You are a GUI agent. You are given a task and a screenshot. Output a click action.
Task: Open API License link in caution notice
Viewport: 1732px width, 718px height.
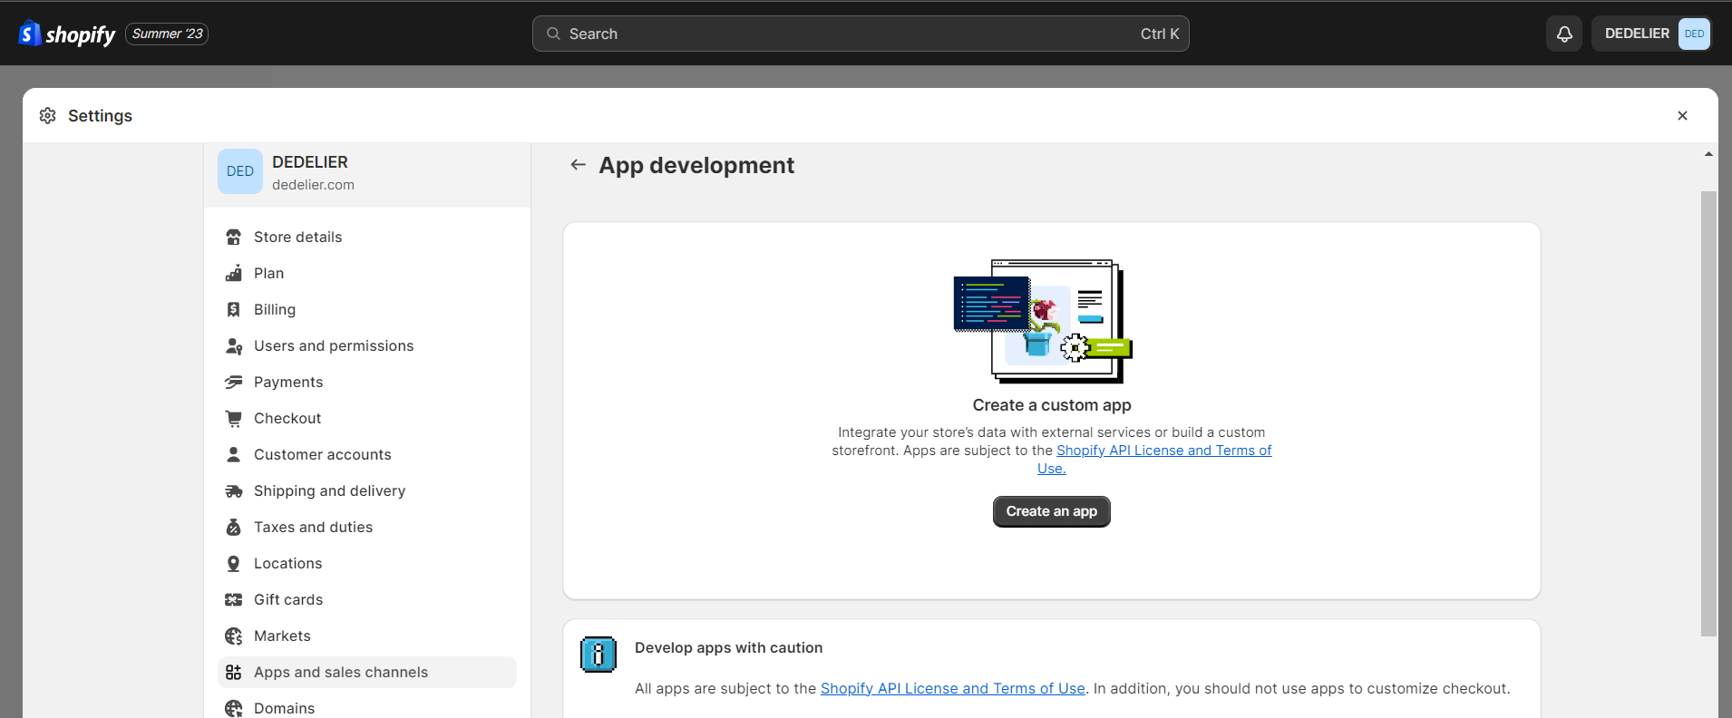952,689
